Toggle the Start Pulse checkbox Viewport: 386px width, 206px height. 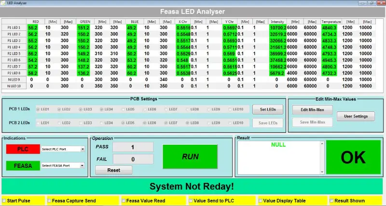coord(4,201)
